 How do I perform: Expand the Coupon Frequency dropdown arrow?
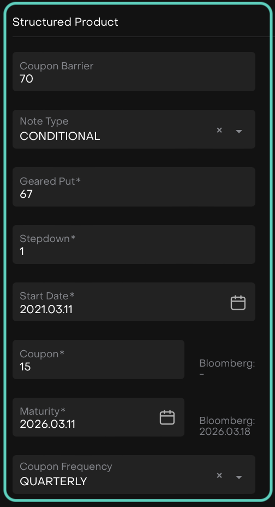pos(239,477)
